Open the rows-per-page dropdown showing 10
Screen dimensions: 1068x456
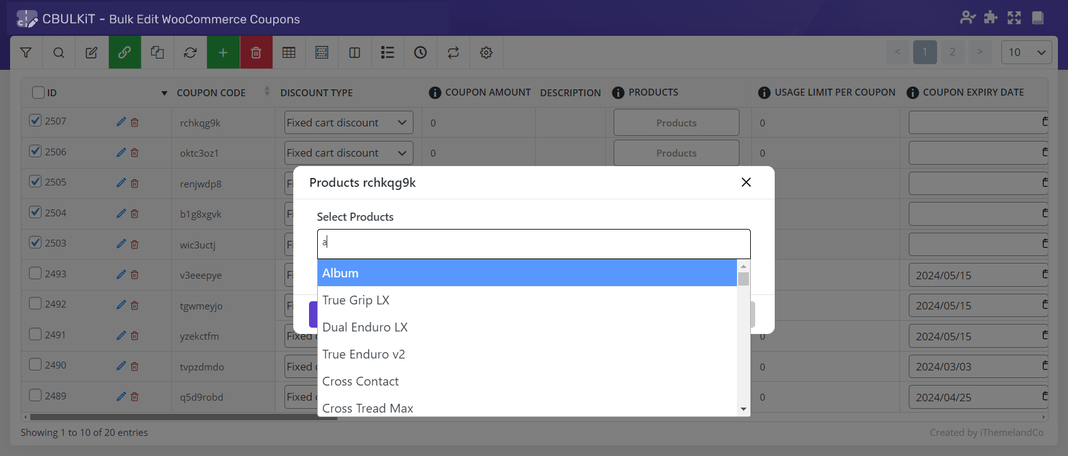1026,52
